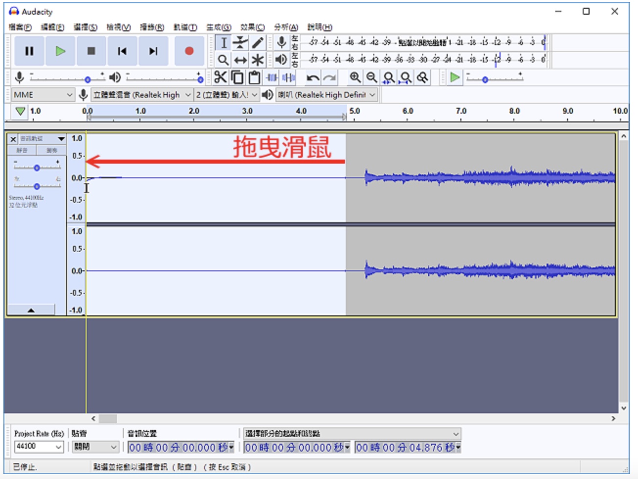Open the audio position time format arrow

click(232, 447)
